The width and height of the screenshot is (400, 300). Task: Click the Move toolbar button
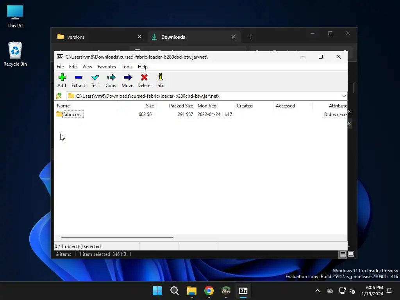(x=127, y=80)
